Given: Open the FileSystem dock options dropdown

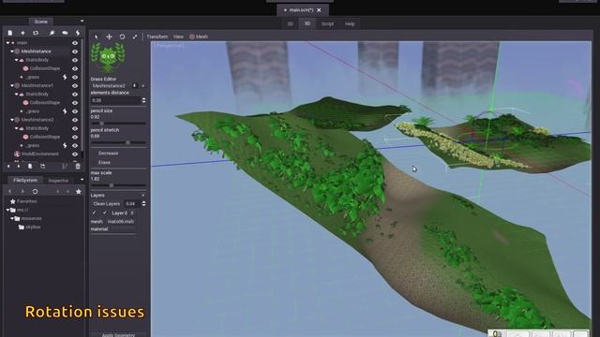Looking at the screenshot, I should (x=82, y=180).
